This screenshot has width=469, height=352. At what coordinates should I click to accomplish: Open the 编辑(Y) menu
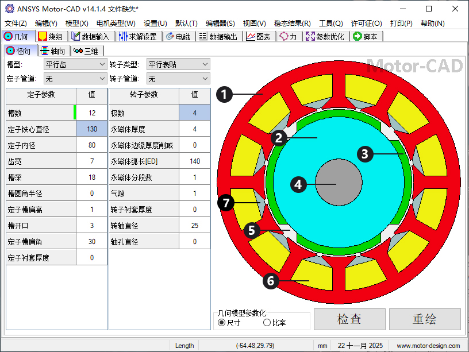point(46,24)
